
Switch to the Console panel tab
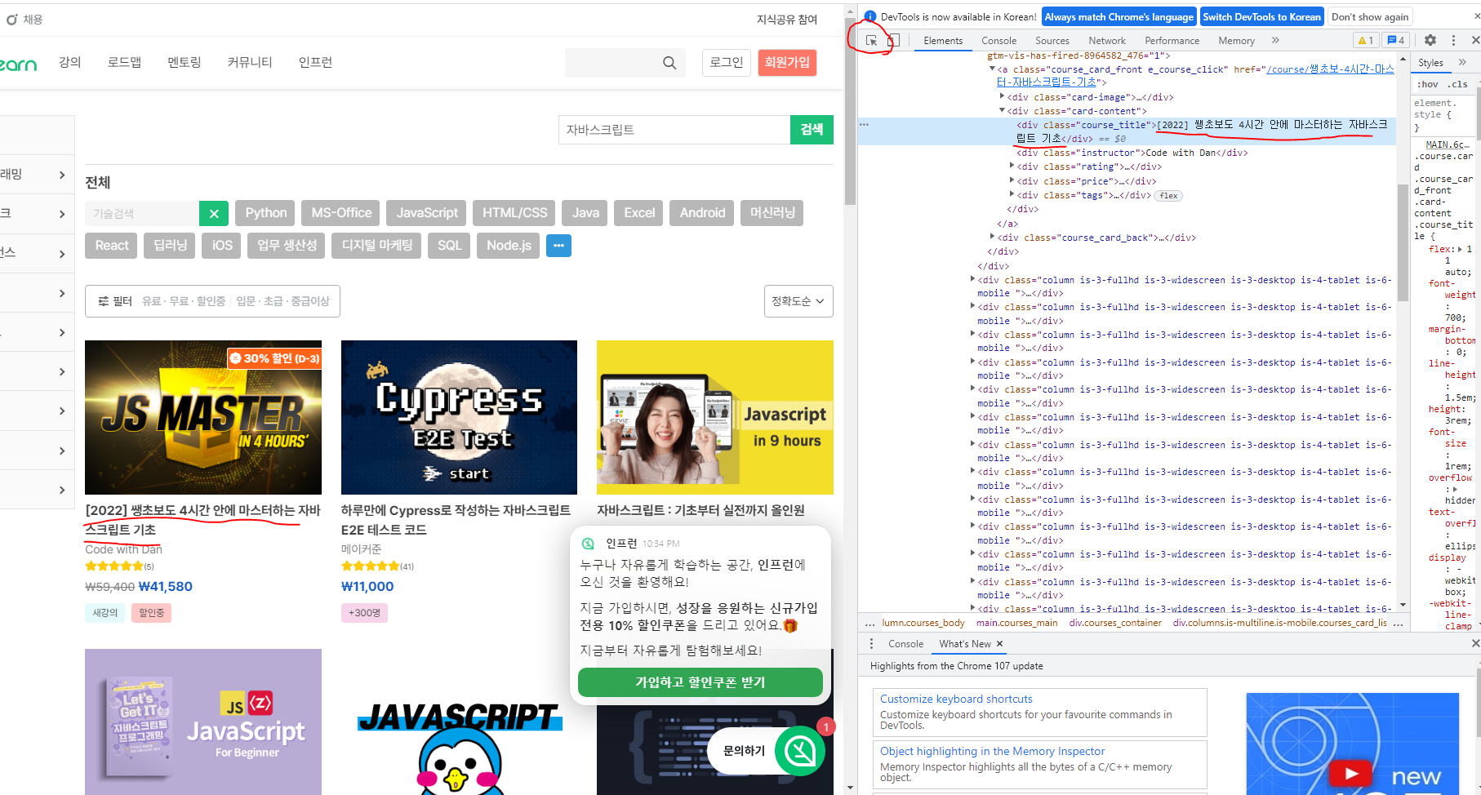(x=998, y=41)
